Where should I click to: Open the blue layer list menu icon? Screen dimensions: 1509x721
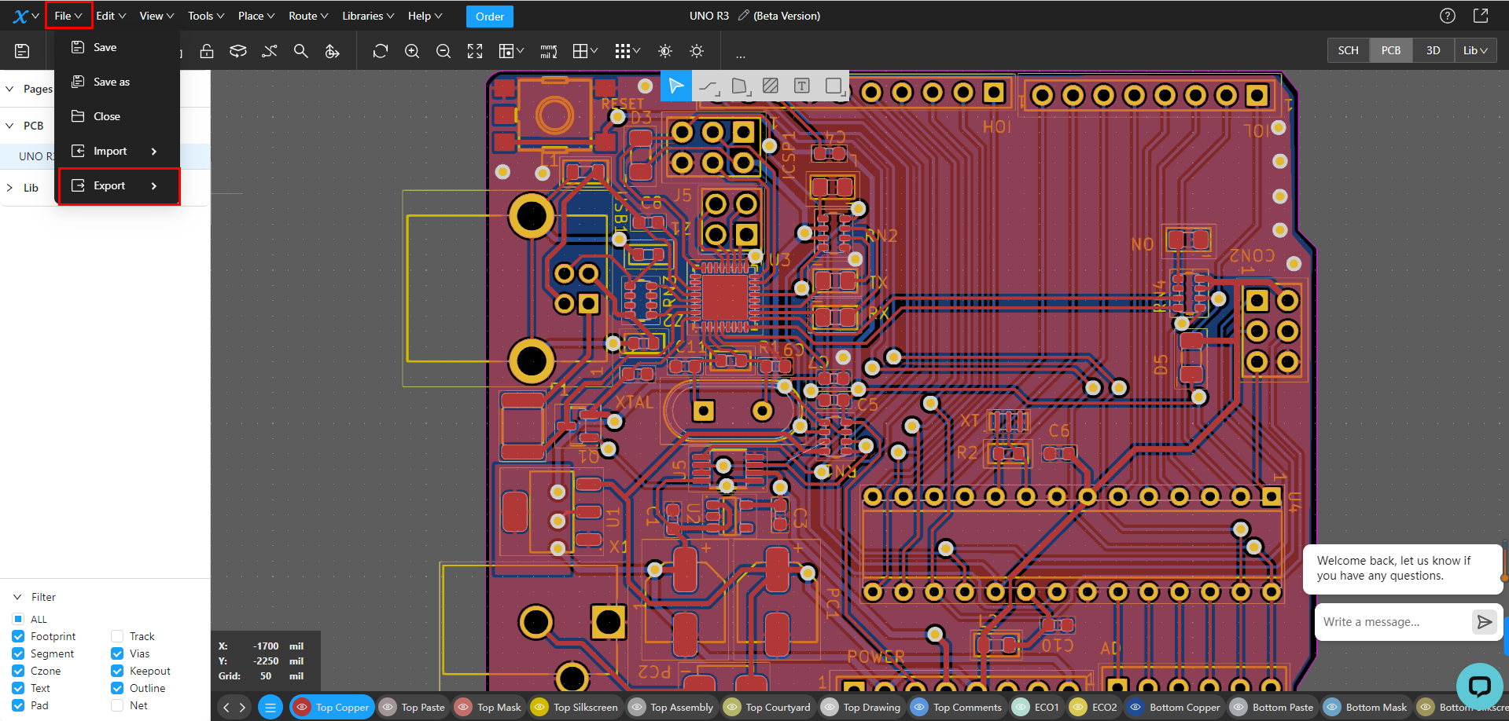tap(270, 708)
